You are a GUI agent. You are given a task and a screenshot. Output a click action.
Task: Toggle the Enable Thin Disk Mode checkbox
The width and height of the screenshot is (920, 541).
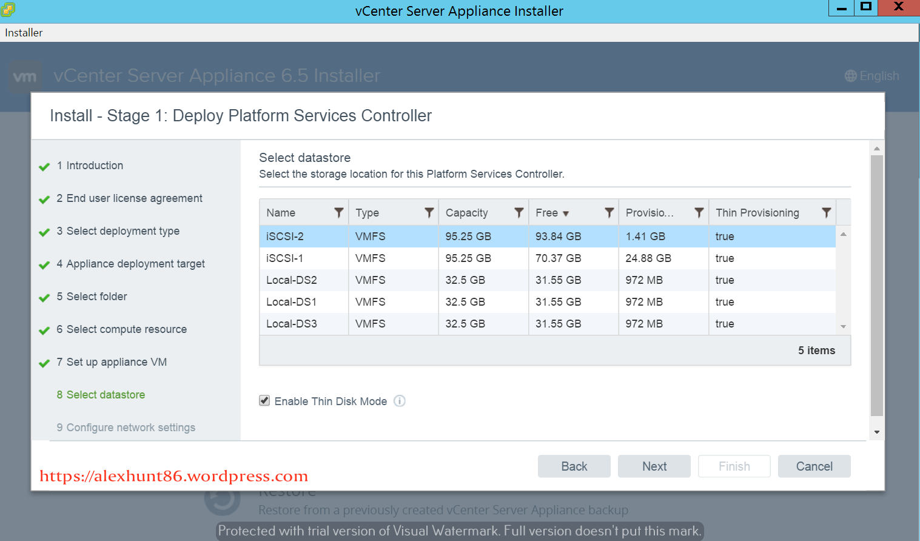[264, 401]
